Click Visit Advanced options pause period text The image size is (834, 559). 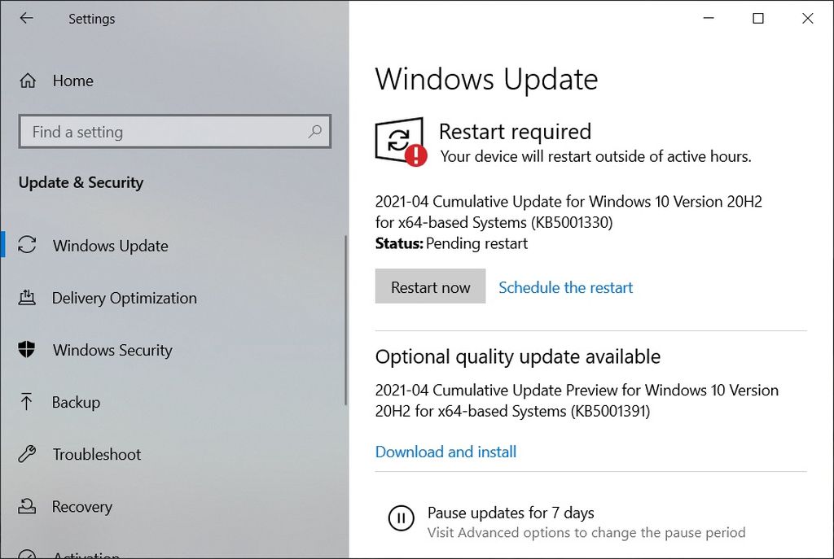tap(586, 532)
